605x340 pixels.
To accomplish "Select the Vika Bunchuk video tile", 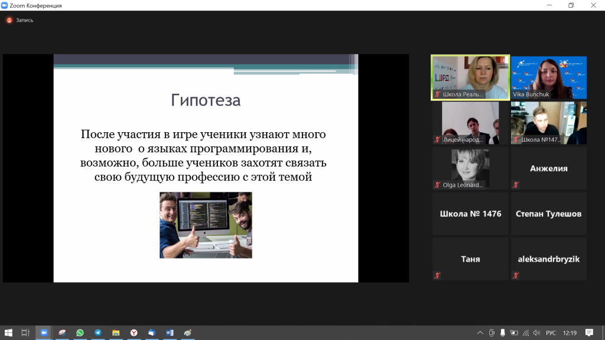I will pos(548,77).
